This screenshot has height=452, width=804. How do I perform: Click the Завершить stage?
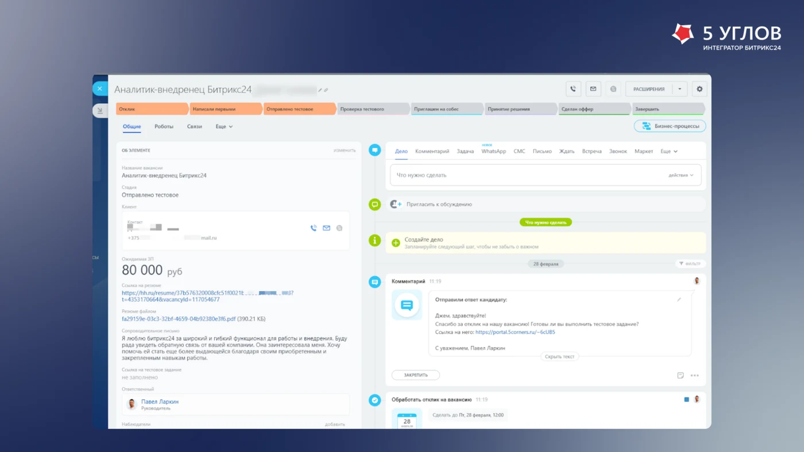[668, 109]
